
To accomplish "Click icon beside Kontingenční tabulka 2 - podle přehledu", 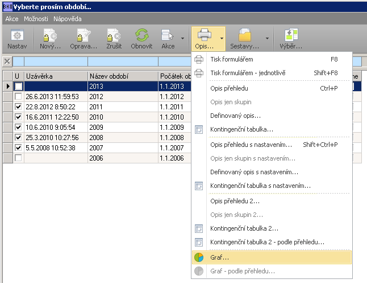I will 199,242.
